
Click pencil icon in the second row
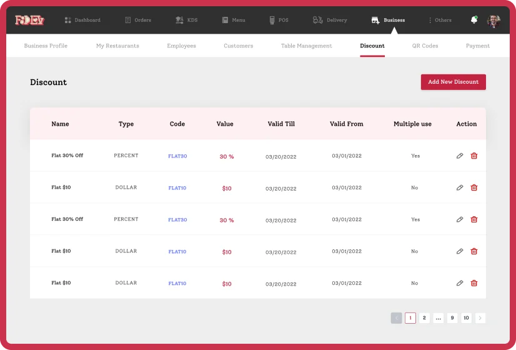tap(460, 187)
